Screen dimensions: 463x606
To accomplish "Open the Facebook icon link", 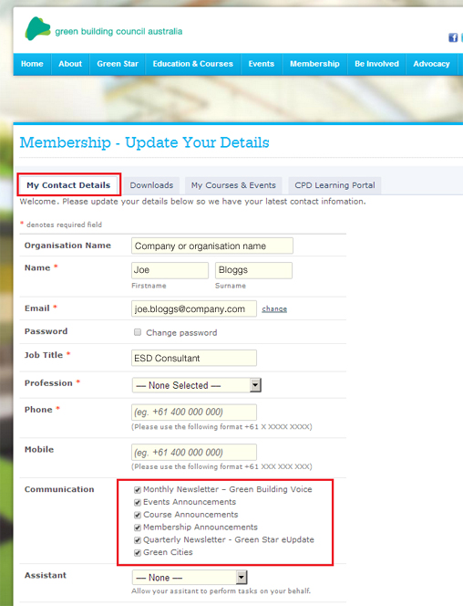I will [453, 37].
